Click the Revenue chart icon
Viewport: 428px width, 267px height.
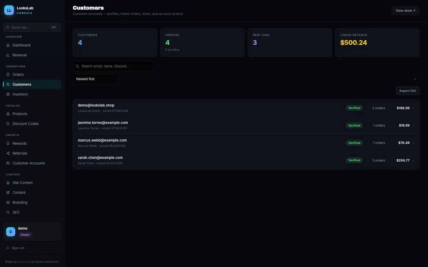(x=8, y=55)
